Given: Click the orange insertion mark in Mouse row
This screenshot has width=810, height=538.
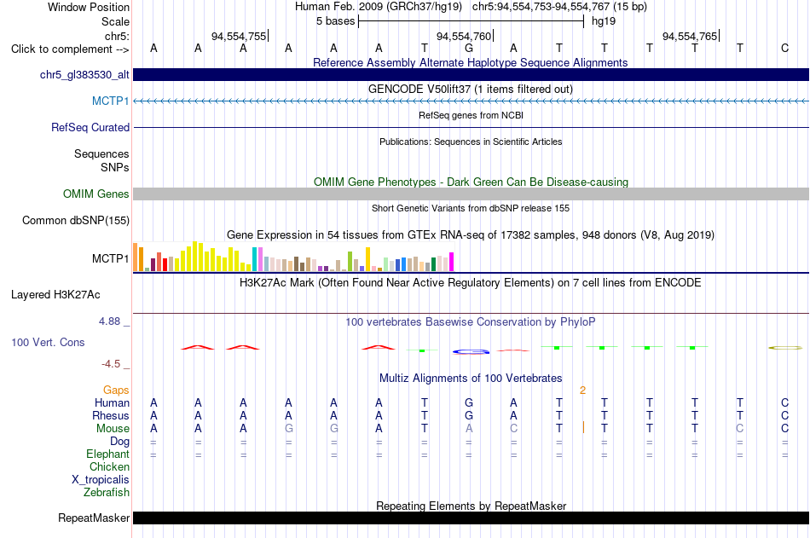Looking at the screenshot, I should [x=583, y=428].
